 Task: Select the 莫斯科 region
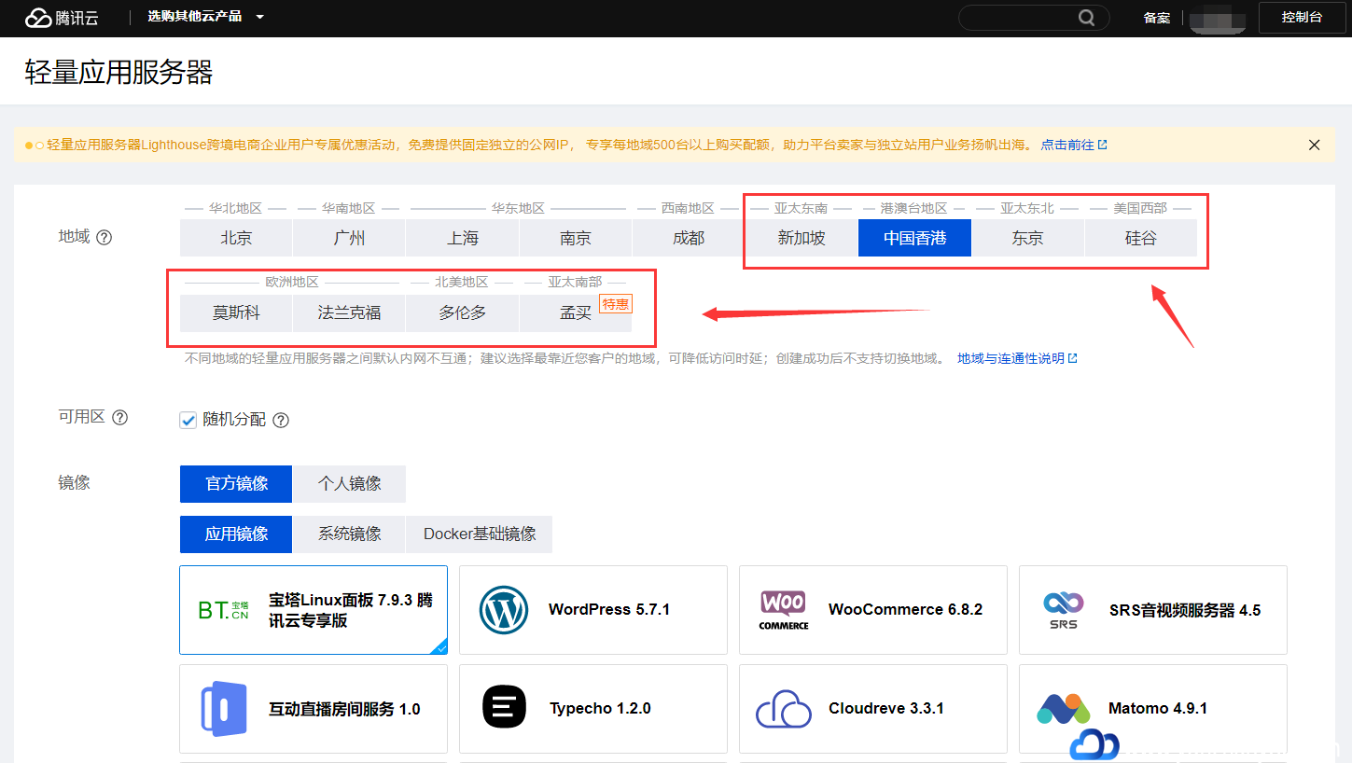[236, 313]
